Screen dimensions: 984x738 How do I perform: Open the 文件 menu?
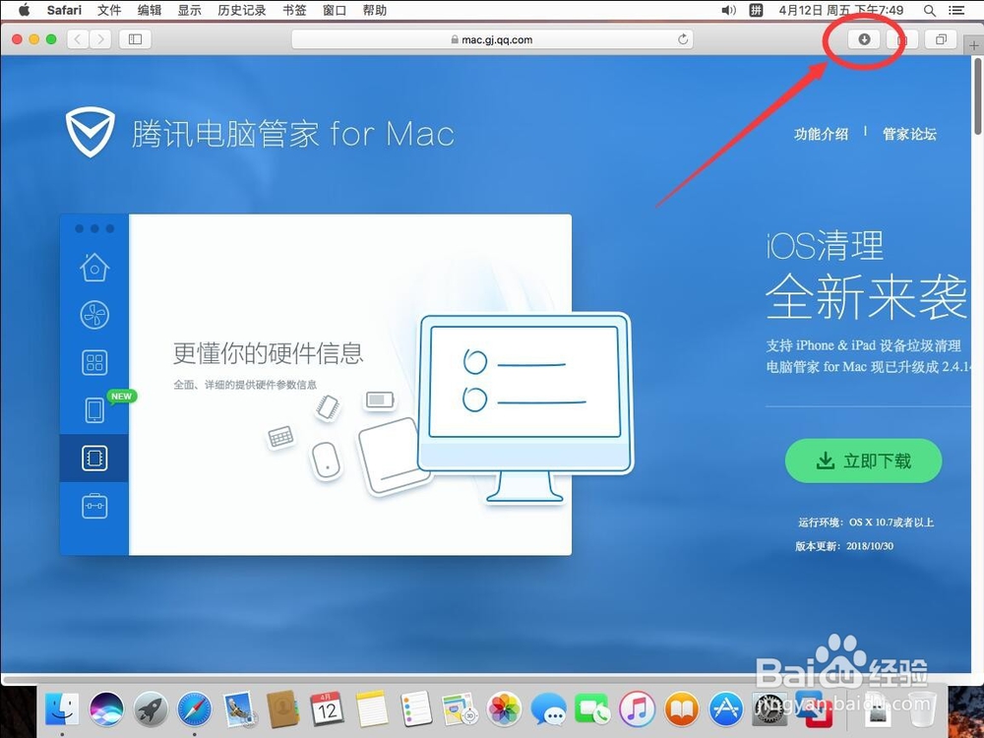pyautogui.click(x=109, y=10)
